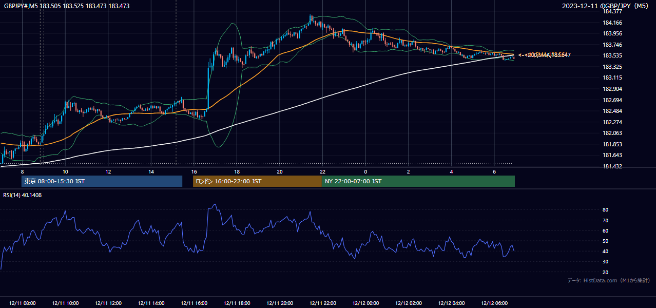The width and height of the screenshot is (656, 308).
Task: Click the hour 14 tick on price chart axis
Action: click(x=151, y=171)
